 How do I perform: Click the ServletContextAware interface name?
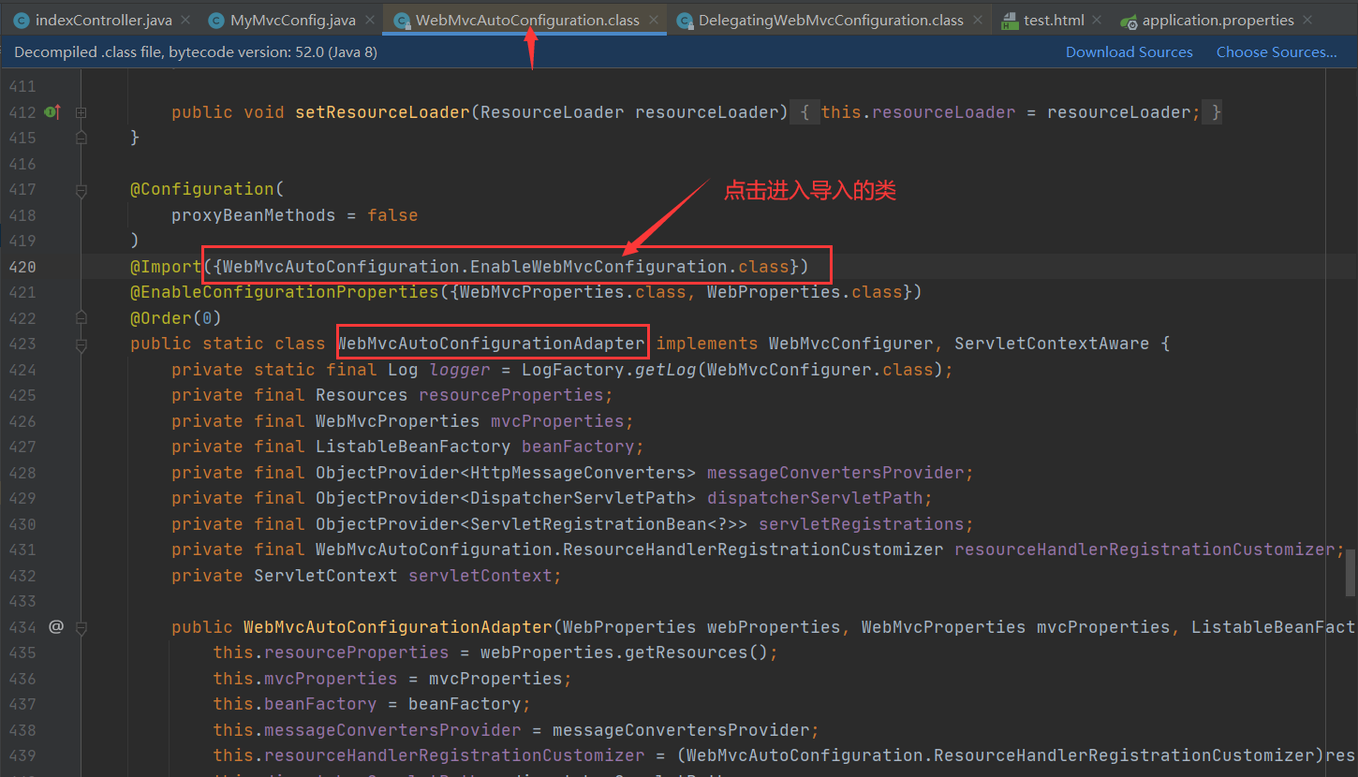(x=1052, y=344)
